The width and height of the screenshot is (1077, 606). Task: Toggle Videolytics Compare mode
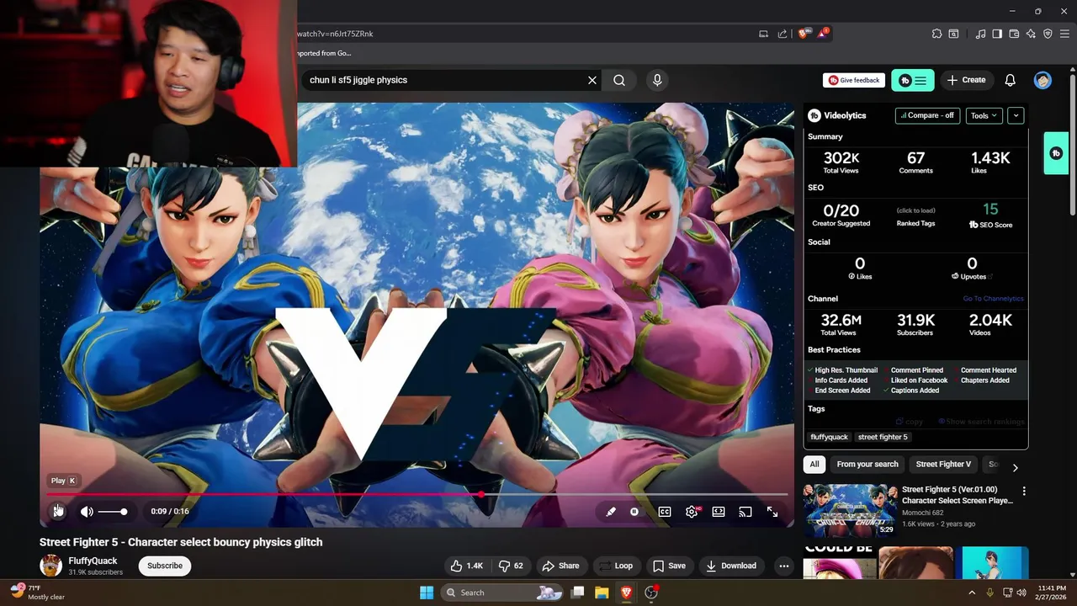tap(927, 115)
